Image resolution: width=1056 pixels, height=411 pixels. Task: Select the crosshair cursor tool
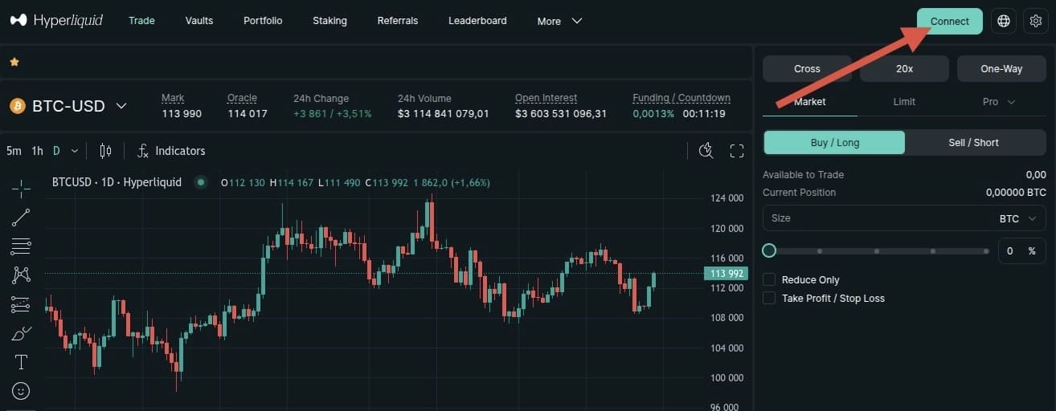point(21,188)
